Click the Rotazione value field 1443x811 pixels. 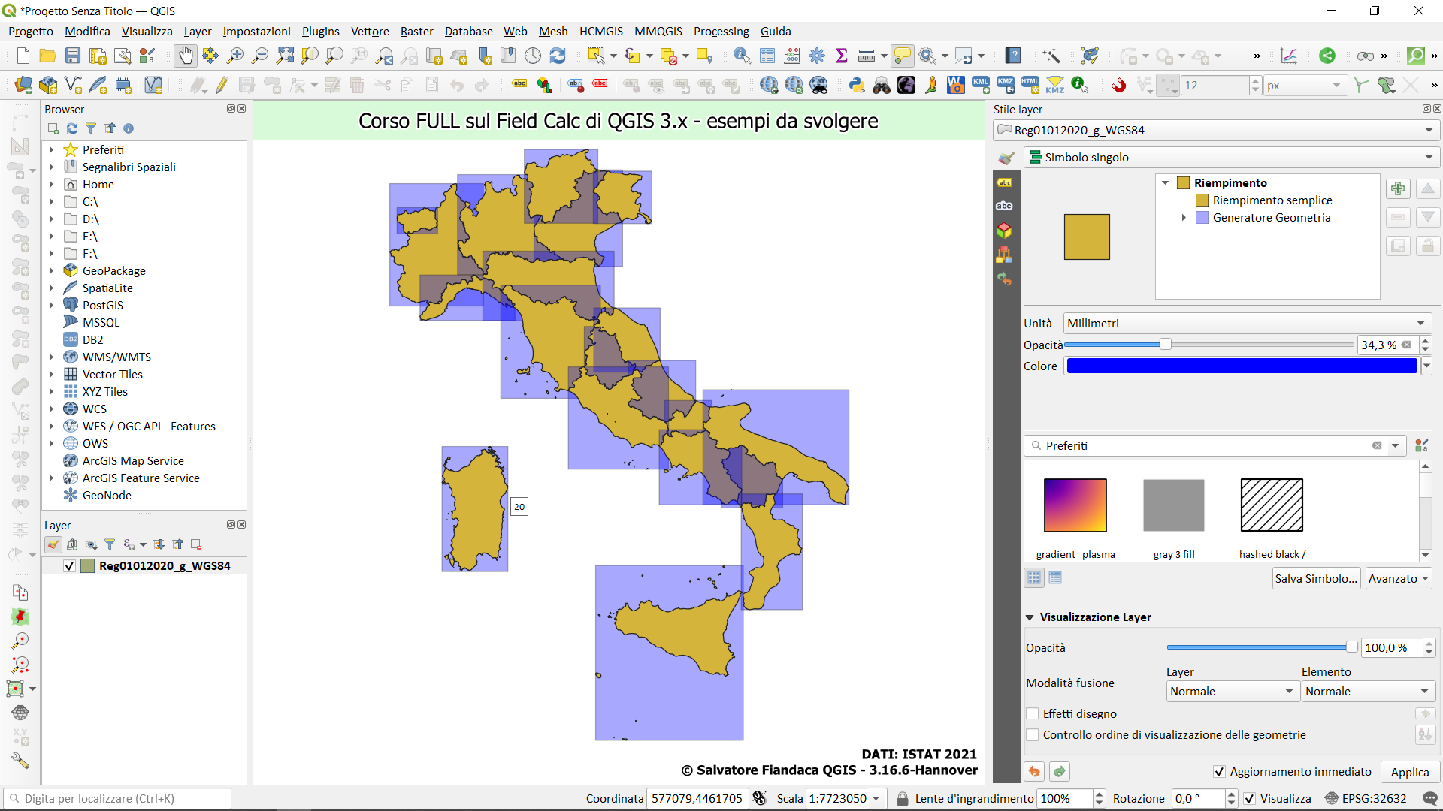pyautogui.click(x=1197, y=798)
